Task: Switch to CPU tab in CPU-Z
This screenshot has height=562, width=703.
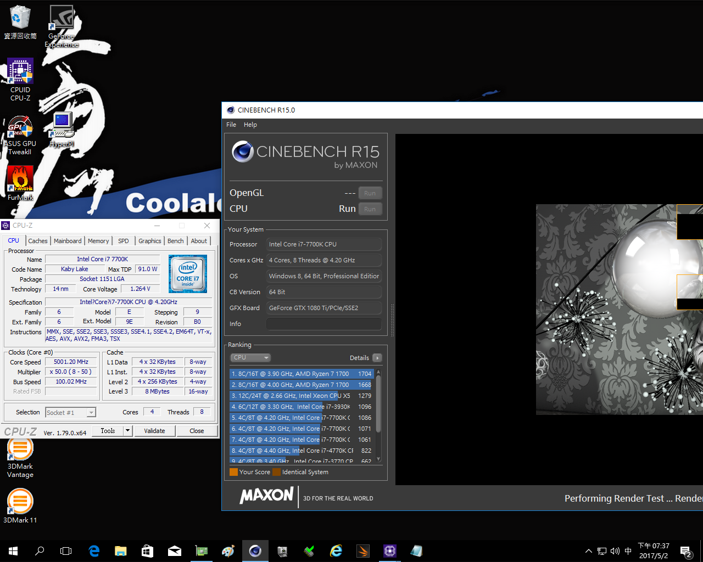Action: pos(14,240)
